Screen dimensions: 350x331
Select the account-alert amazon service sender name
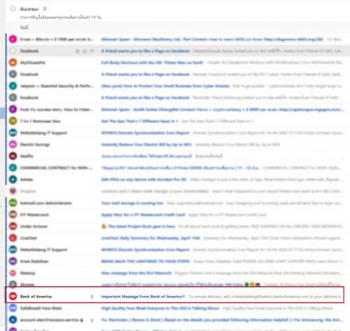(x=52, y=320)
